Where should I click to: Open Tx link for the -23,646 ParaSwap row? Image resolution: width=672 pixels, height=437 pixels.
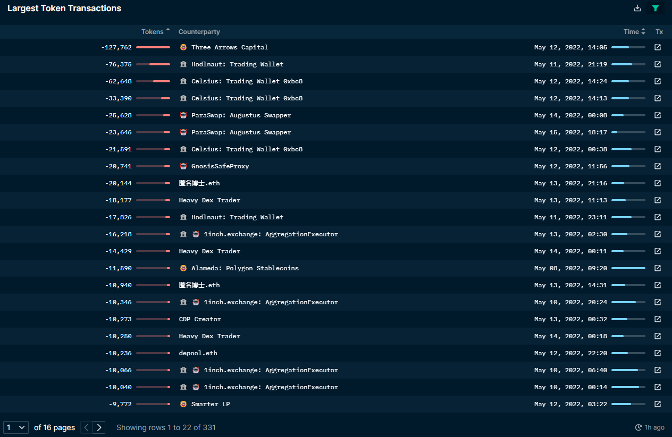(658, 132)
